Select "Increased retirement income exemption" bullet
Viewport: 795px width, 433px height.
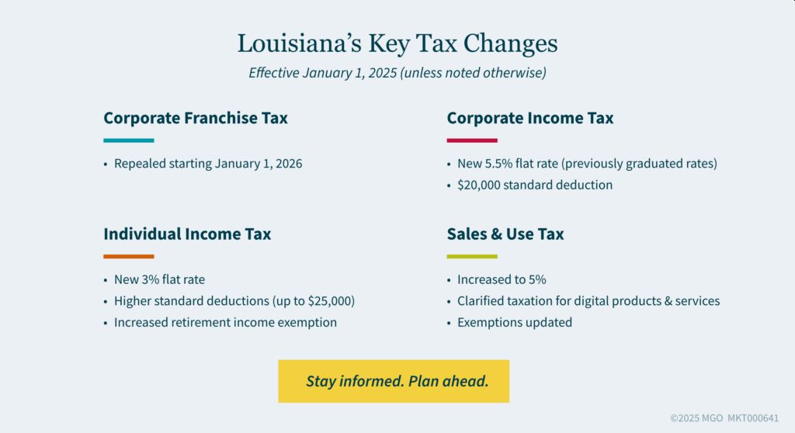click(225, 322)
